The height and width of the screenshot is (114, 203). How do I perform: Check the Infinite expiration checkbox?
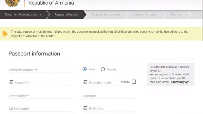pos(134,82)
